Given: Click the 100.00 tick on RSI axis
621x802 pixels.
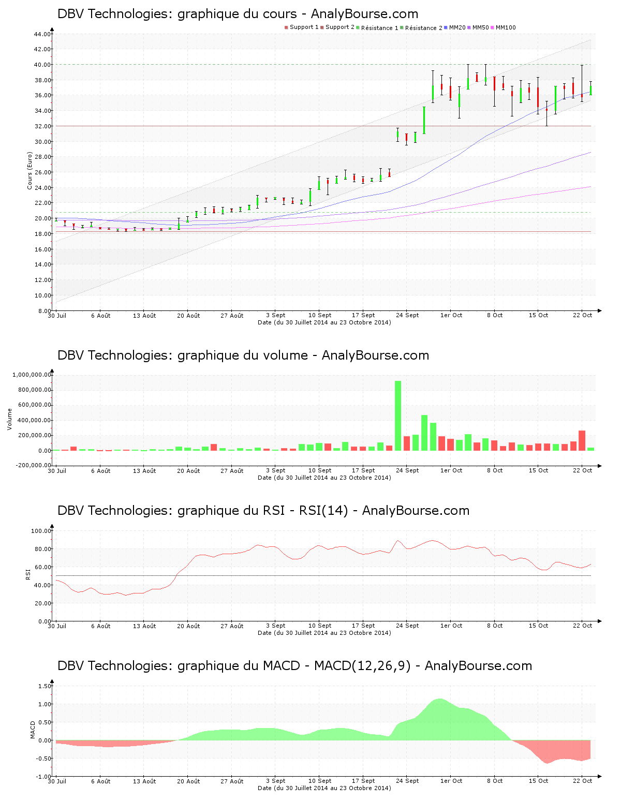Looking at the screenshot, I should point(41,531).
